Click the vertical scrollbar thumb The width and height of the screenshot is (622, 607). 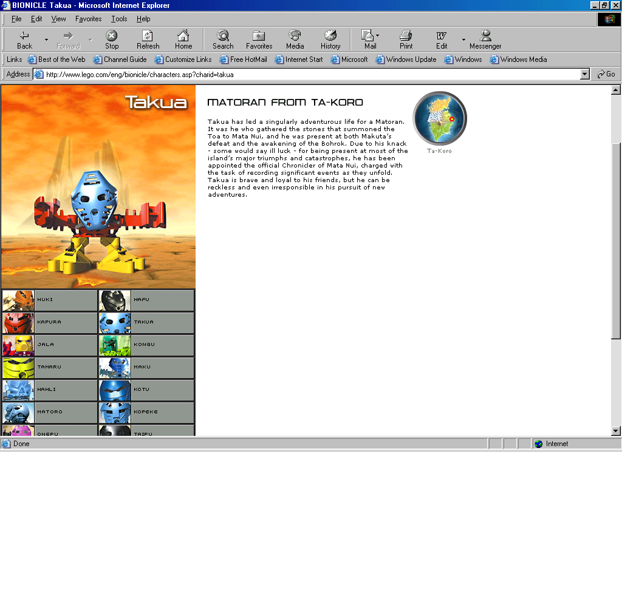click(x=616, y=241)
